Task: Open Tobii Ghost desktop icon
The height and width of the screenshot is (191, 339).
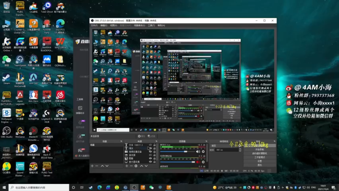Action: (47, 7)
